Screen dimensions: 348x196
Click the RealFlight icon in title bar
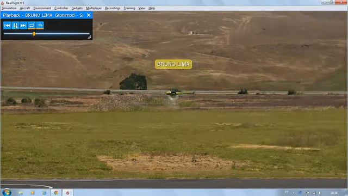pyautogui.click(x=2, y=3)
